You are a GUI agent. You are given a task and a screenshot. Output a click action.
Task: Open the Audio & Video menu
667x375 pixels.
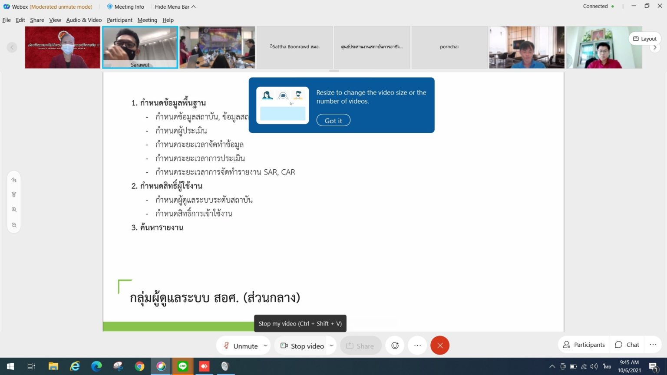(x=84, y=20)
